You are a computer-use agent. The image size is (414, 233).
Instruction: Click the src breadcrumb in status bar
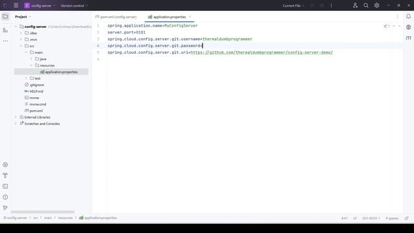click(36, 218)
